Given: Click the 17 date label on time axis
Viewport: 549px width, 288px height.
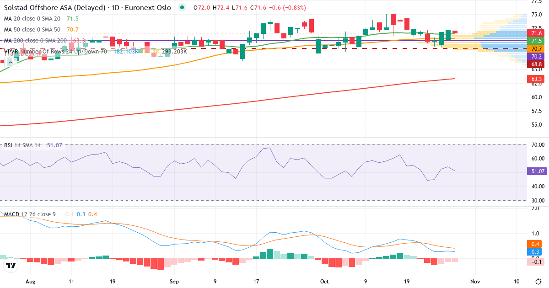Looking at the screenshot, I should [256, 282].
